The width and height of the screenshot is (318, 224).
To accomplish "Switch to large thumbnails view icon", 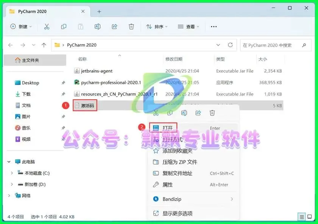I will pyautogui.click(x=310, y=217).
